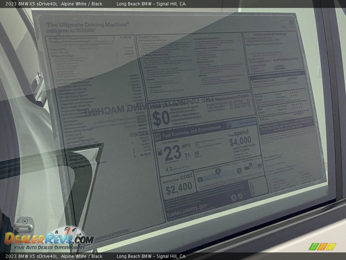Click the '4.3' gallons per 100 miles value
The image size is (346, 260).
click(x=169, y=169)
